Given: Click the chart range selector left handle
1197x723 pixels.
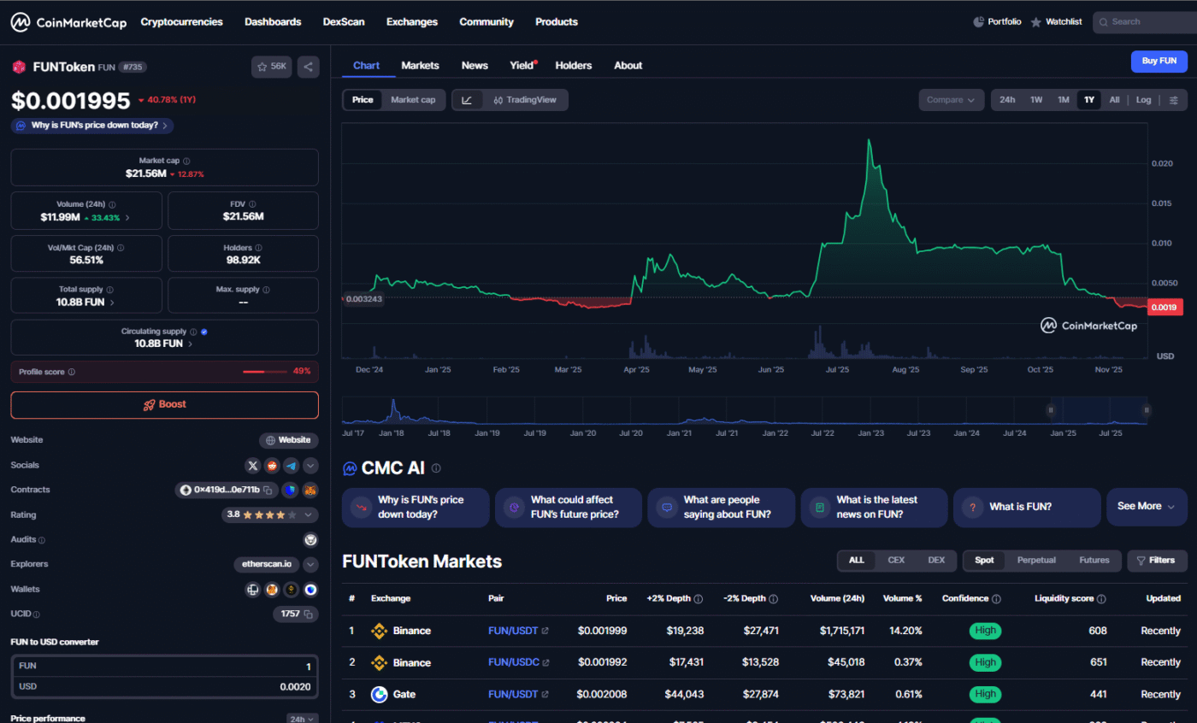Looking at the screenshot, I should (x=1052, y=411).
